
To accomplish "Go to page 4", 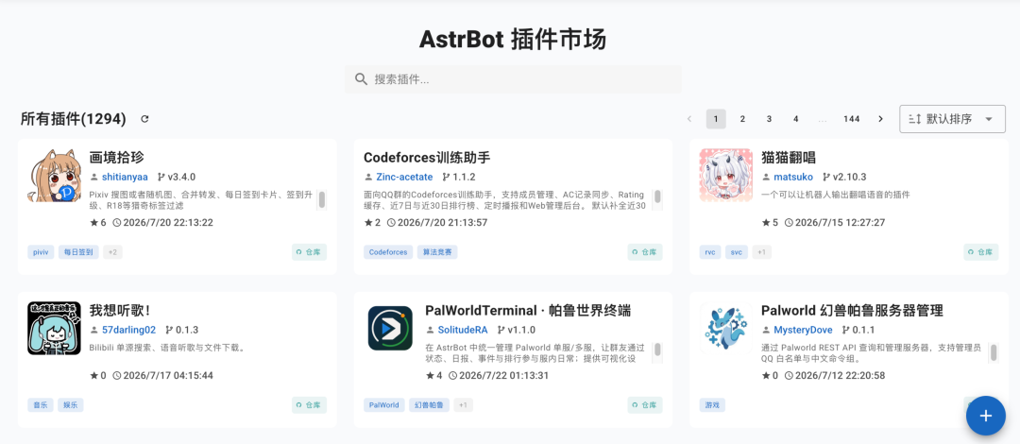I will [795, 118].
